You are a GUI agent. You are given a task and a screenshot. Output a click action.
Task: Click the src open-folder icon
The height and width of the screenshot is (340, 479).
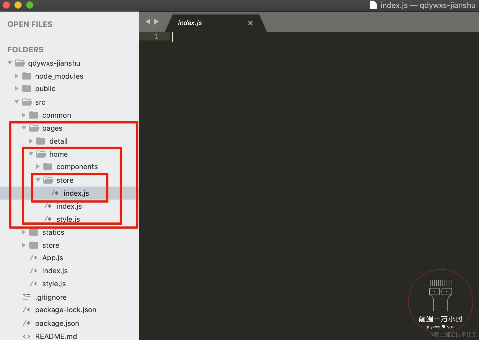[x=27, y=102]
